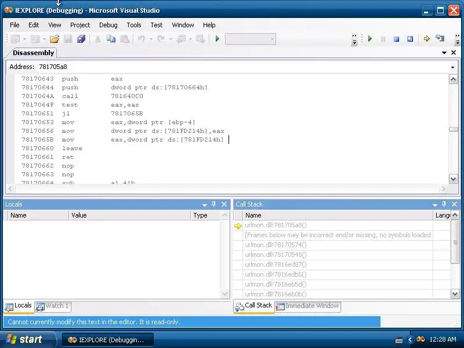Expand the Undo history dropdown arrow
This screenshot has height=348, width=464.
151,39
